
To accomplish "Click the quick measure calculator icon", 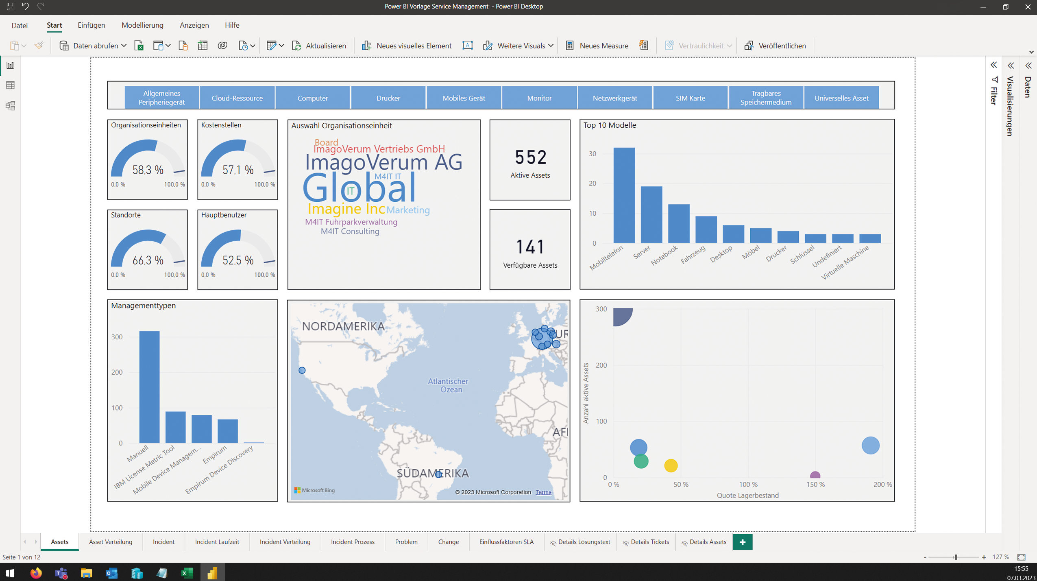I will point(643,46).
